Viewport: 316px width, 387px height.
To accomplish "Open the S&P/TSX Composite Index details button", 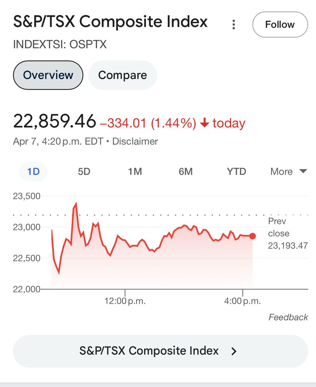I will click(x=160, y=351).
